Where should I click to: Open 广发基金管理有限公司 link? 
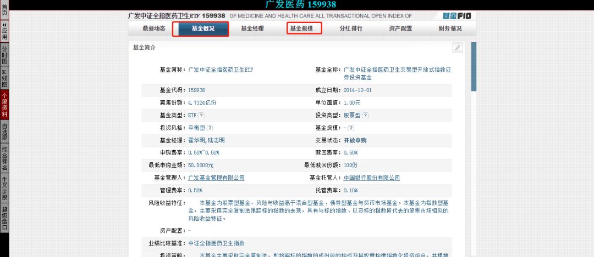coord(216,178)
